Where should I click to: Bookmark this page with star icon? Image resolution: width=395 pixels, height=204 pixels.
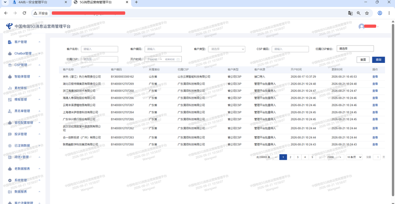pyautogui.click(x=367, y=13)
